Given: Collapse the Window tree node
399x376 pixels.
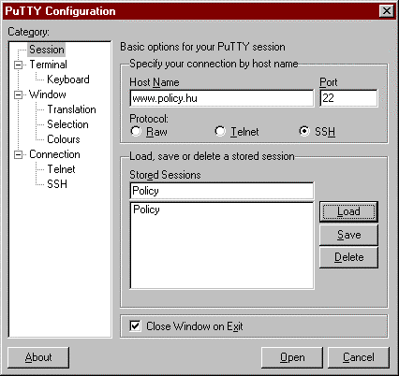Looking at the screenshot, I should (18, 94).
